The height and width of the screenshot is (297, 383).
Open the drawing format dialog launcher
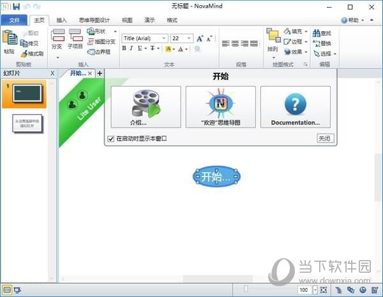[305, 64]
